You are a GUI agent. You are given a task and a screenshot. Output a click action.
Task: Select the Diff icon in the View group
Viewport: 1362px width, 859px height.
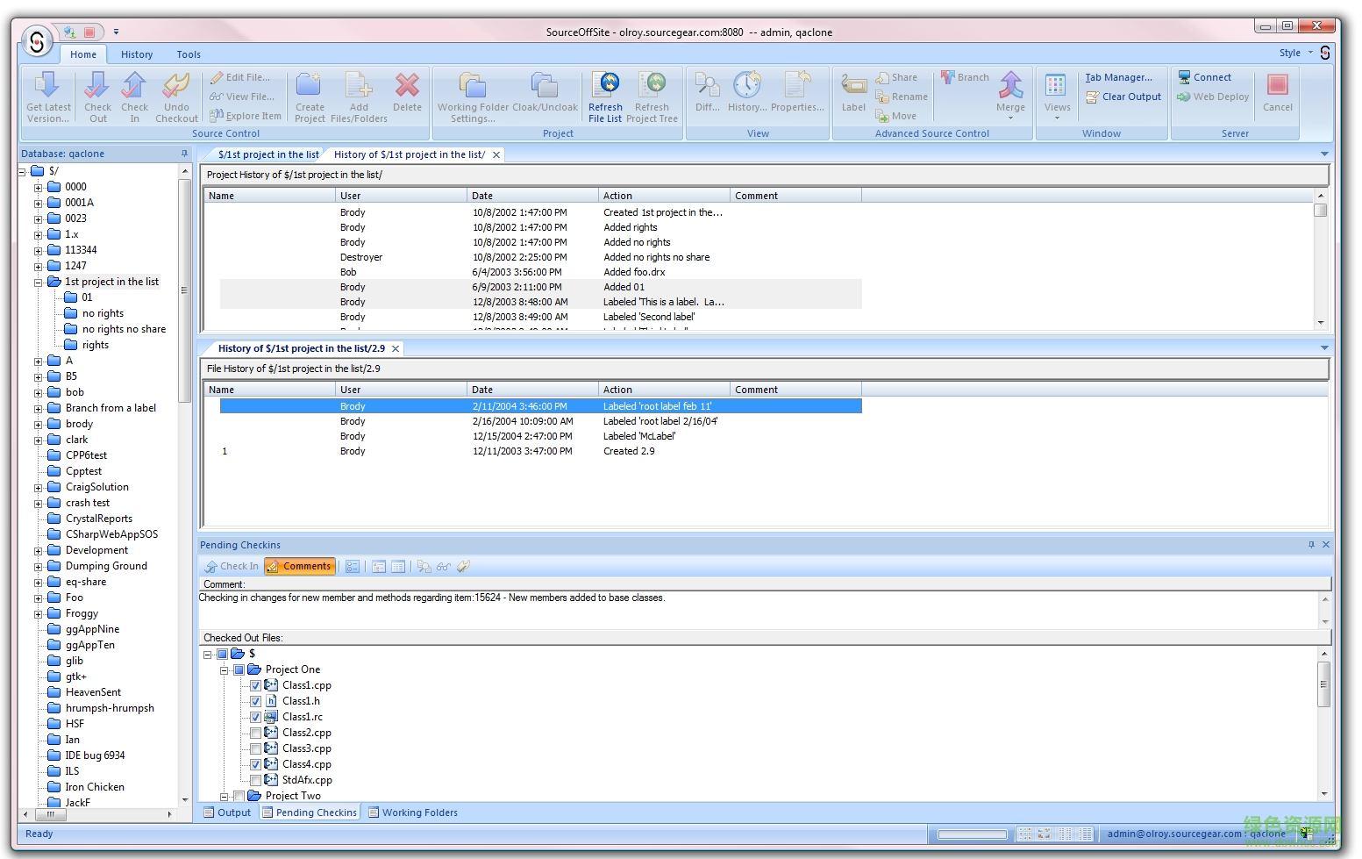click(706, 95)
